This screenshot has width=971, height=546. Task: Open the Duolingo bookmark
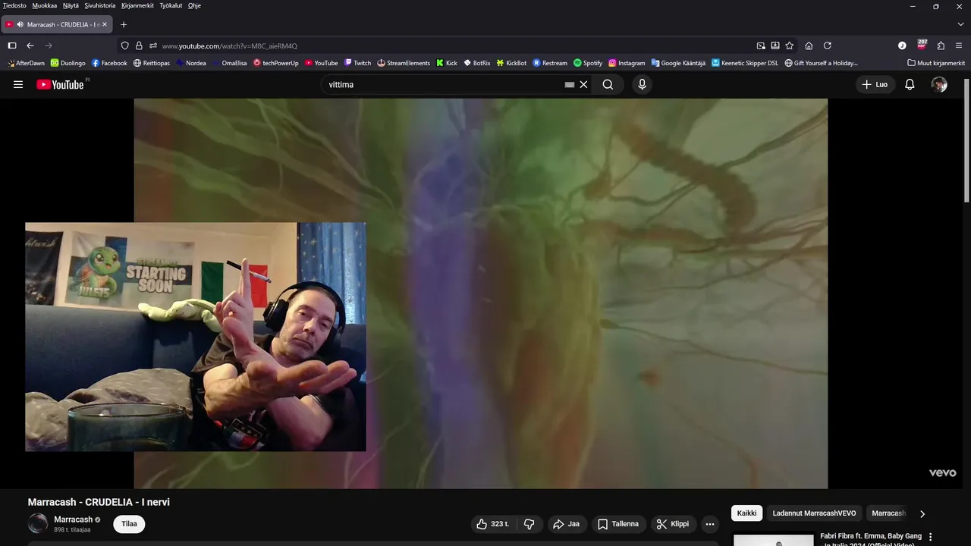(68, 63)
